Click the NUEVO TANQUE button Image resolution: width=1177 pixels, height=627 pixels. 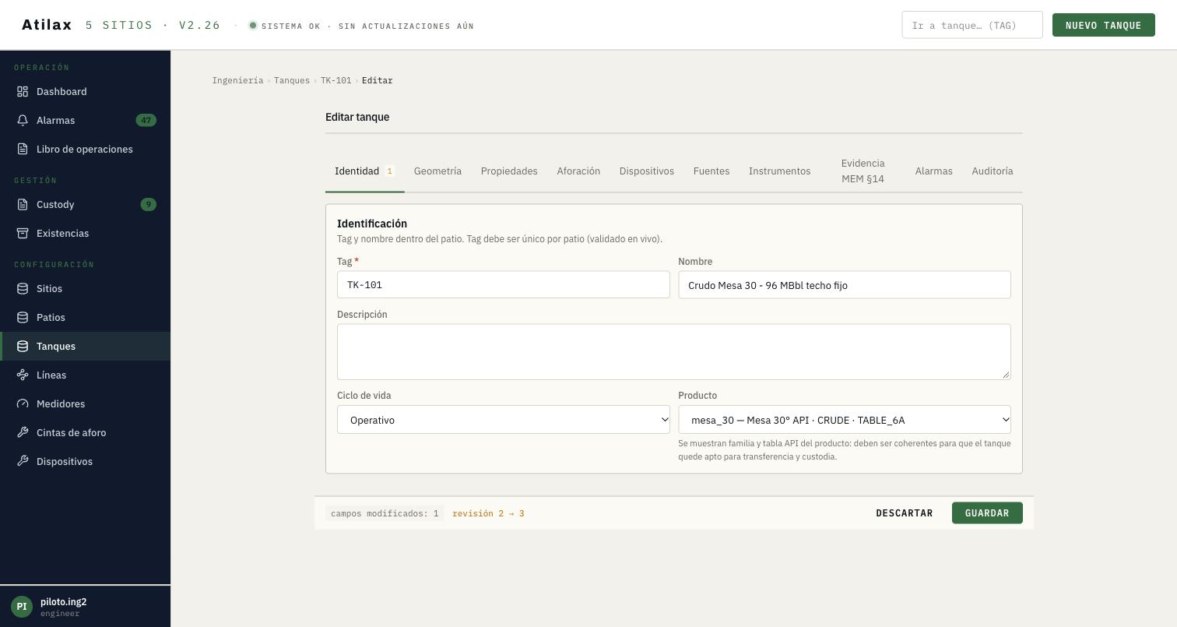[x=1103, y=26]
